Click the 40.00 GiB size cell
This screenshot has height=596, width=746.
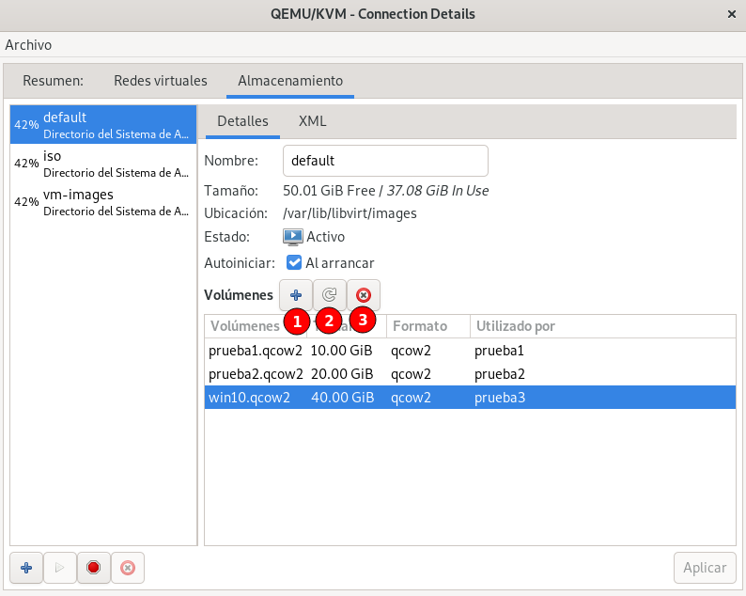pyautogui.click(x=343, y=398)
